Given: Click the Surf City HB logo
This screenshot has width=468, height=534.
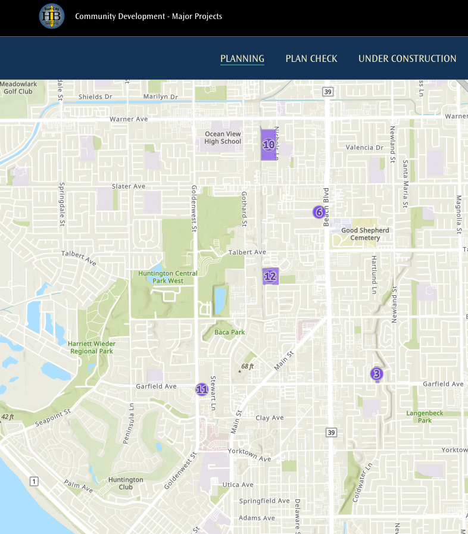Looking at the screenshot, I should (x=52, y=16).
